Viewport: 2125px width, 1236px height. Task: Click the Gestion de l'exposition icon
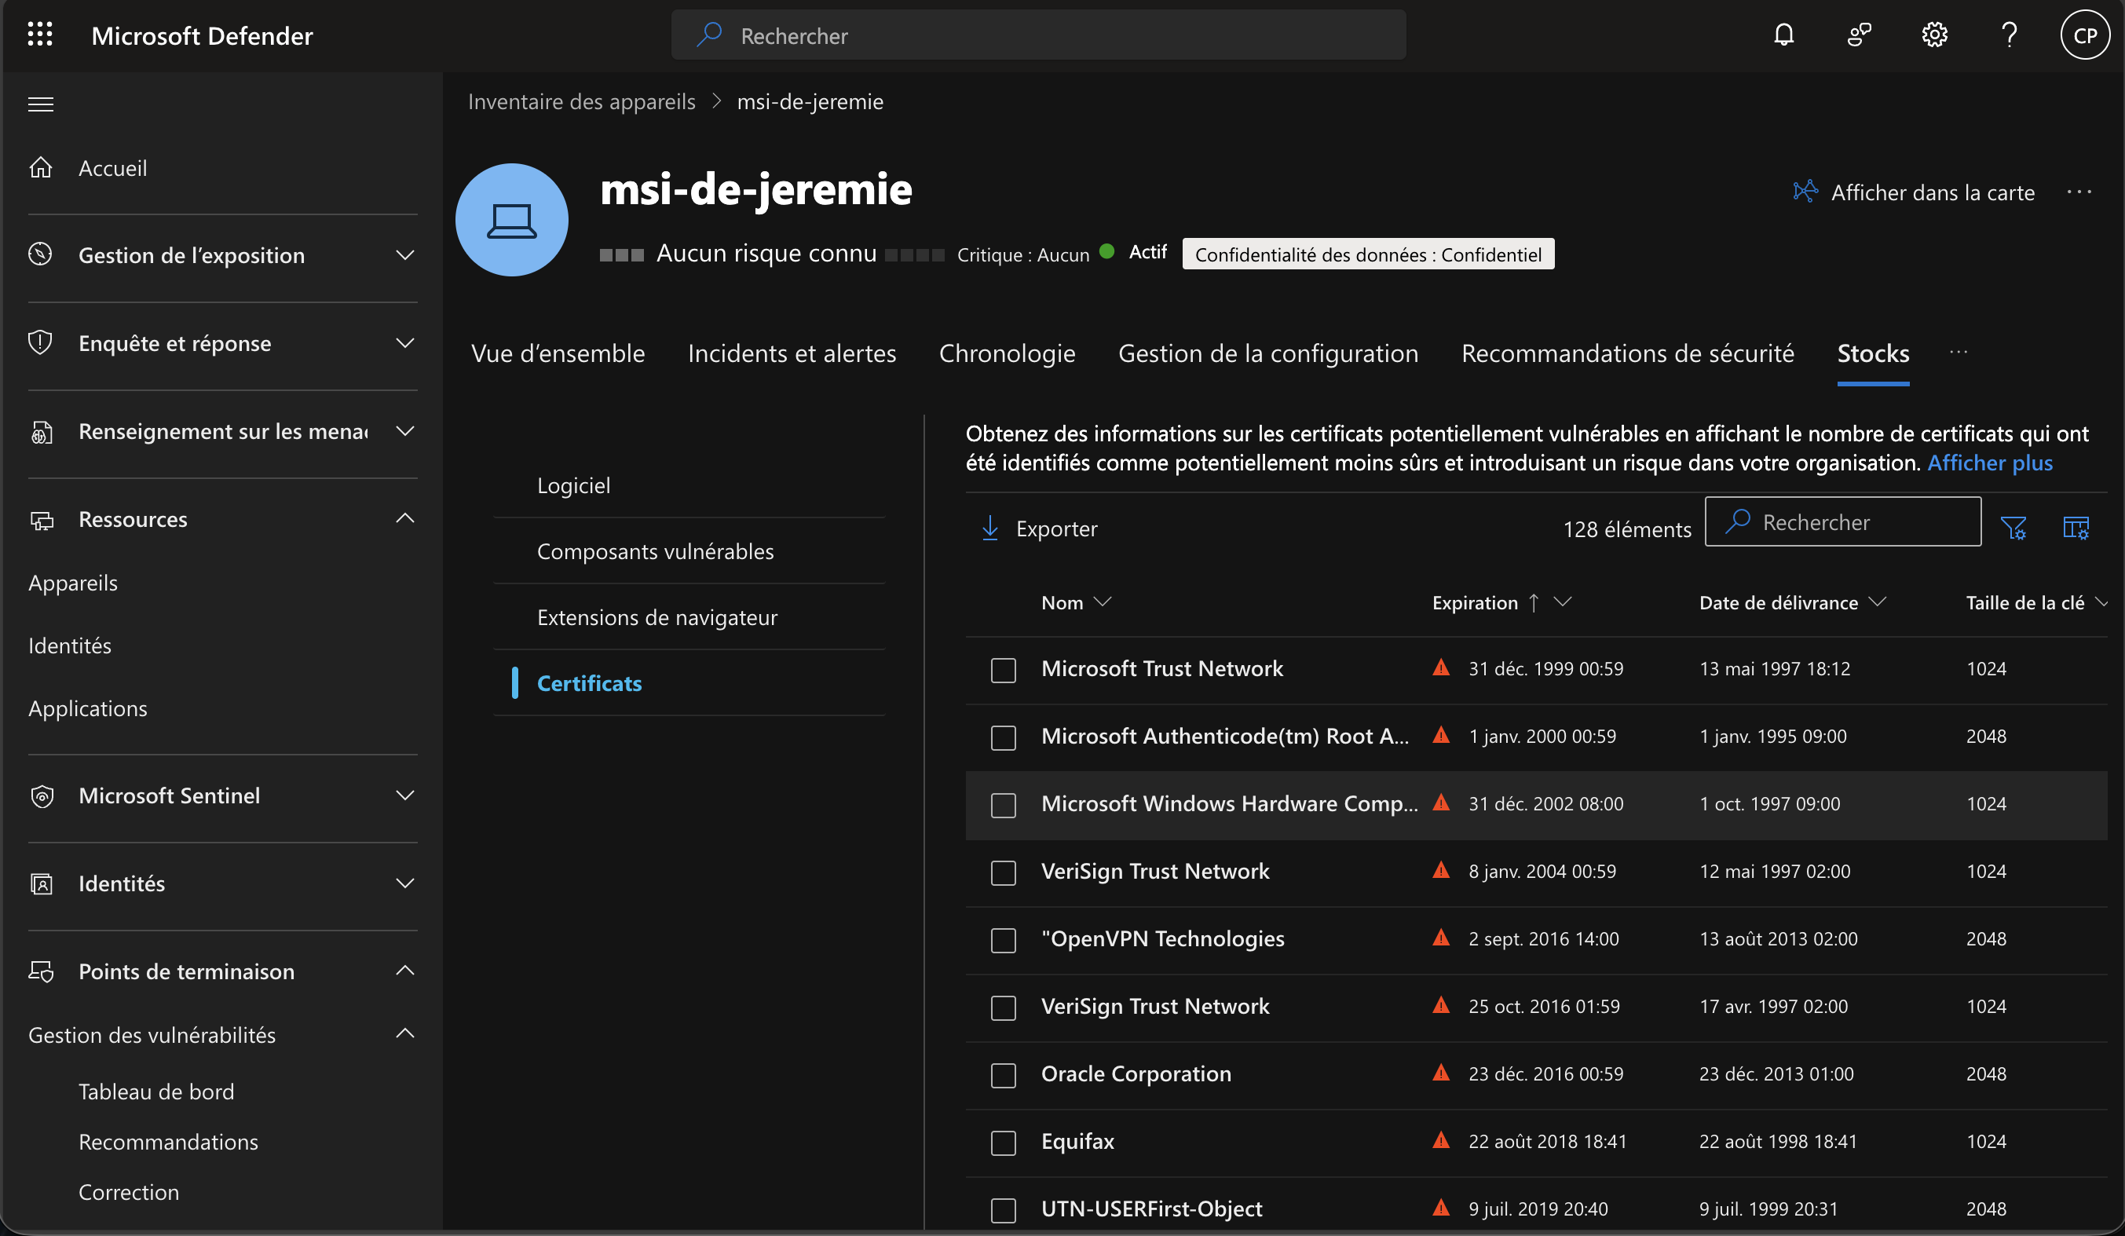[41, 254]
